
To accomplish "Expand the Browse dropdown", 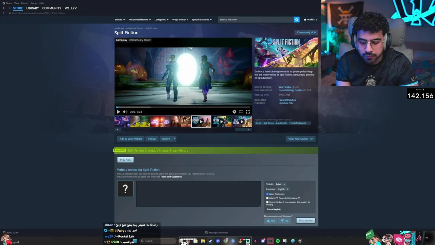I will [x=120, y=19].
